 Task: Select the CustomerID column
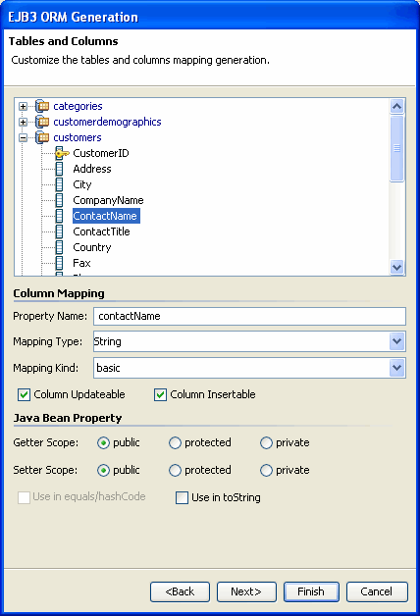click(101, 153)
